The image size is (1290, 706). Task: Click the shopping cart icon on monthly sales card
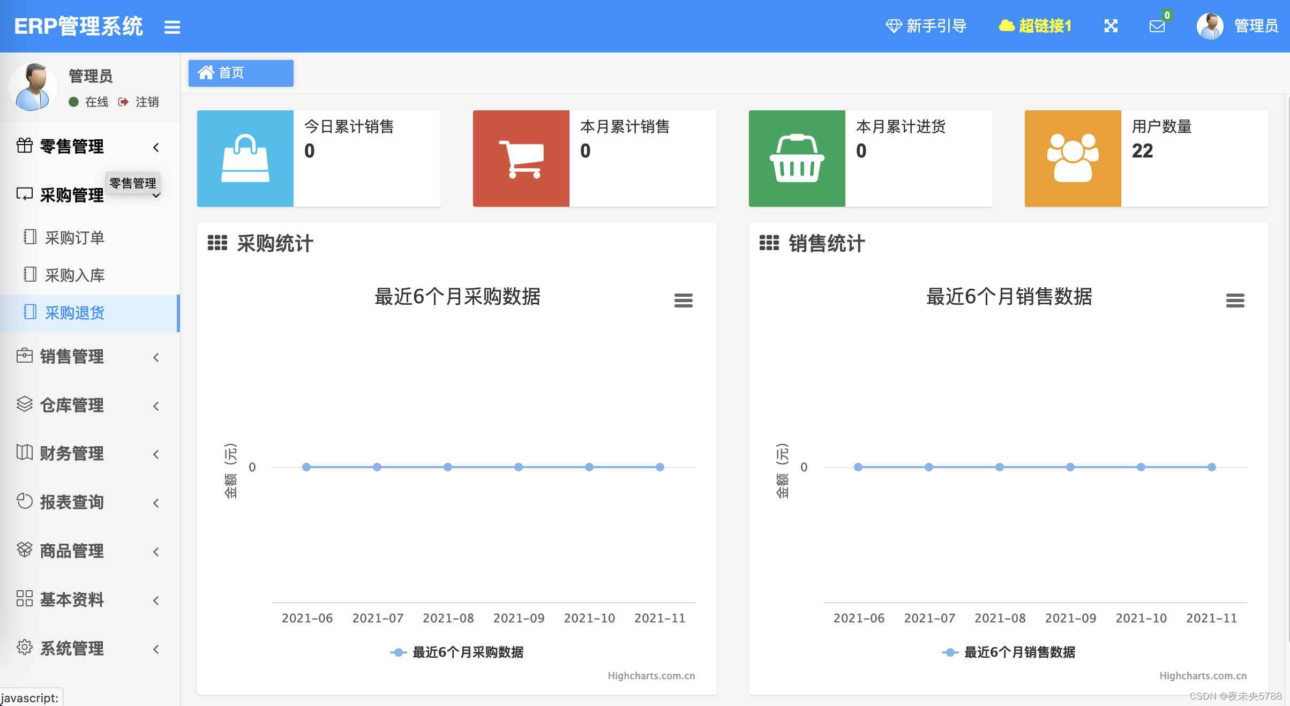tap(521, 158)
